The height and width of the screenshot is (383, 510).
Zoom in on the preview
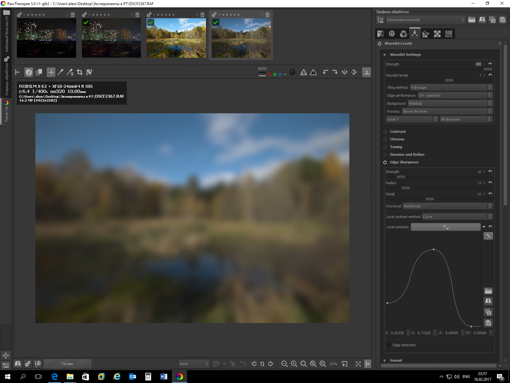tap(294, 364)
